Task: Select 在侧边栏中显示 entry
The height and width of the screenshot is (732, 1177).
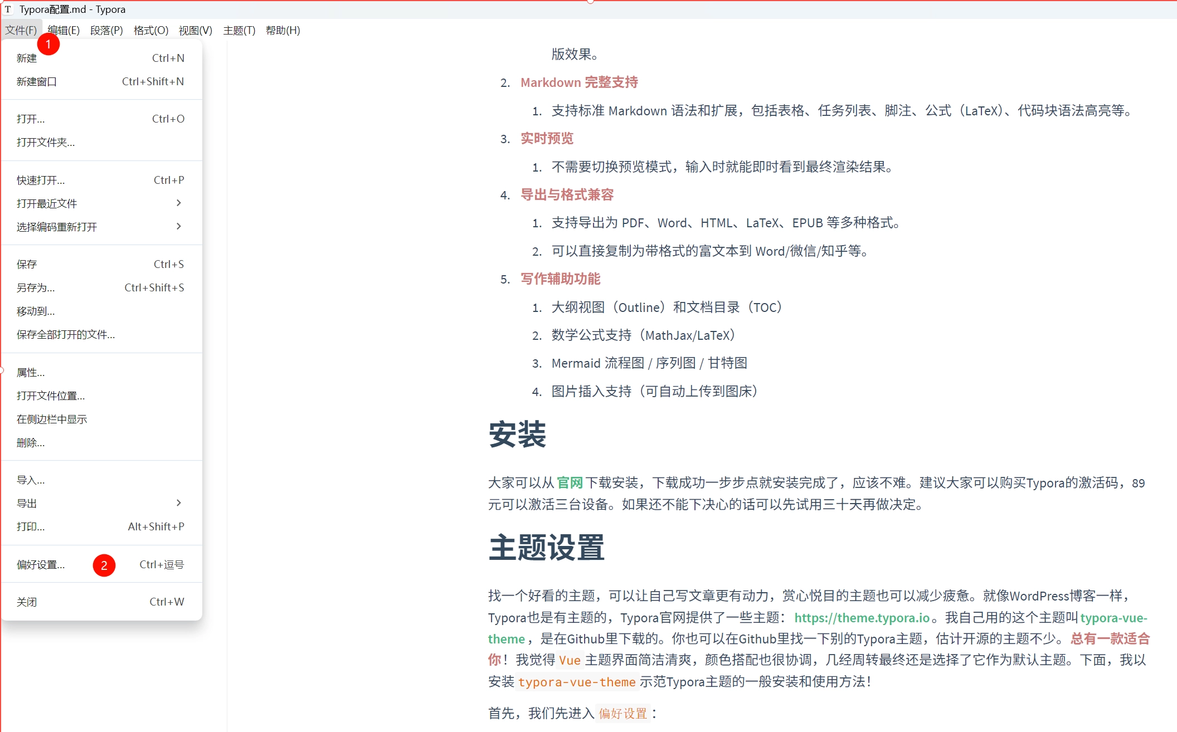Action: click(101, 419)
